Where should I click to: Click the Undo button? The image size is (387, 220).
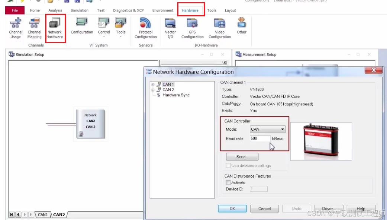296,208
